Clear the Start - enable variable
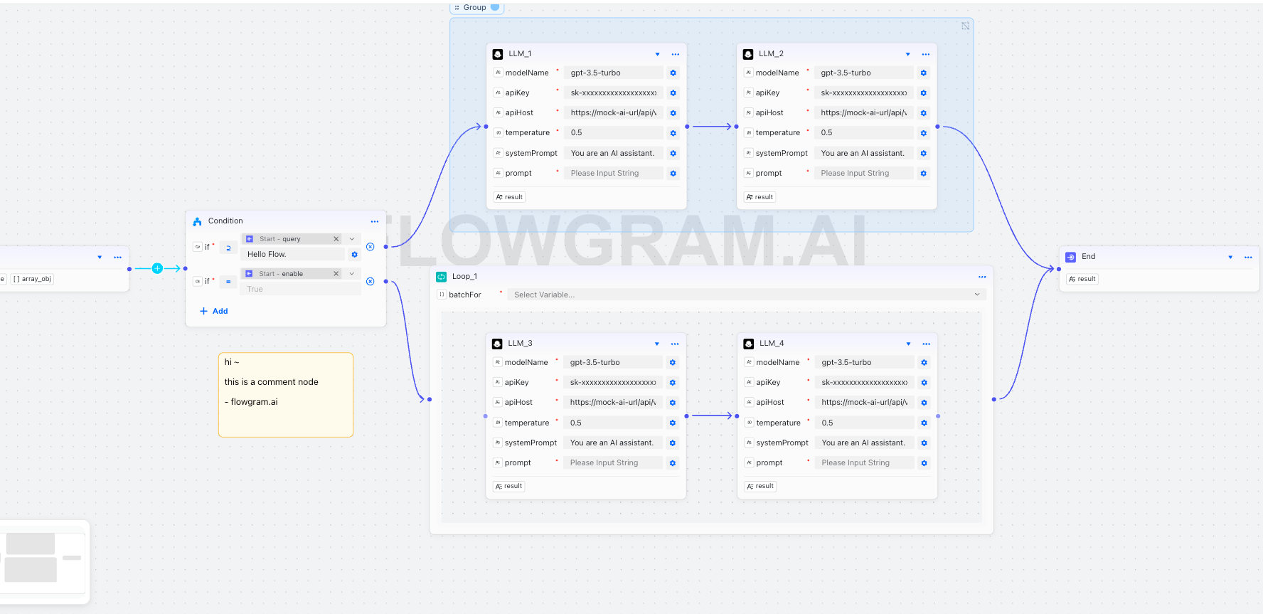The height and width of the screenshot is (614, 1263). coord(336,274)
